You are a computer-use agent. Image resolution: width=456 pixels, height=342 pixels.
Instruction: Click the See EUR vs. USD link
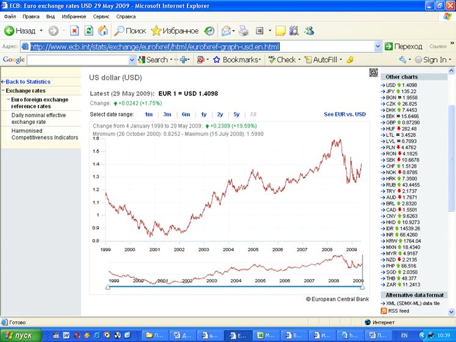coord(344,114)
